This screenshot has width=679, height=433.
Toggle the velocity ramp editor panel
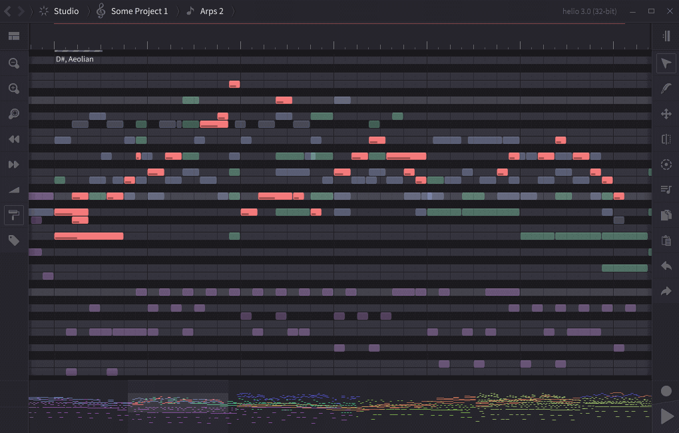tap(14, 190)
